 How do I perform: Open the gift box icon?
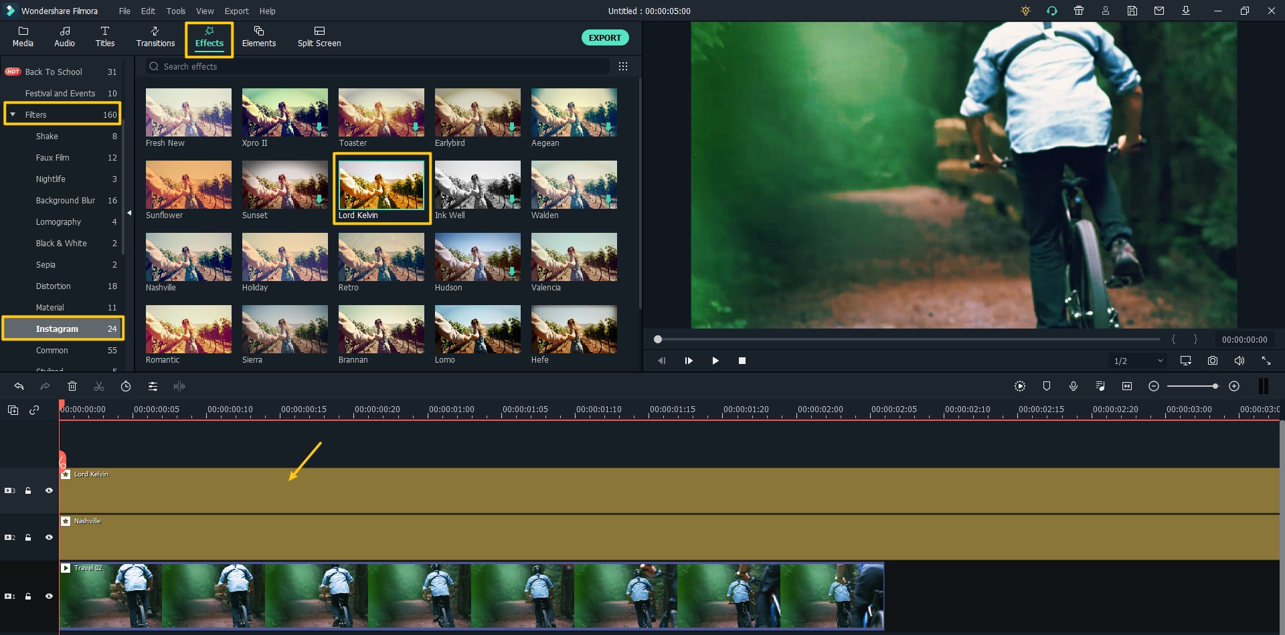pos(1079,11)
